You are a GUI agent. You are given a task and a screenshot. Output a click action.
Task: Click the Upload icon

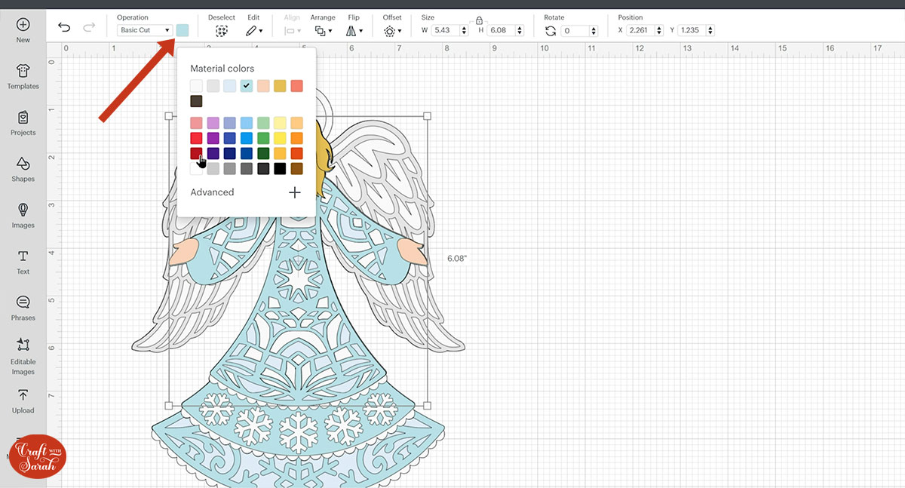coord(23,400)
